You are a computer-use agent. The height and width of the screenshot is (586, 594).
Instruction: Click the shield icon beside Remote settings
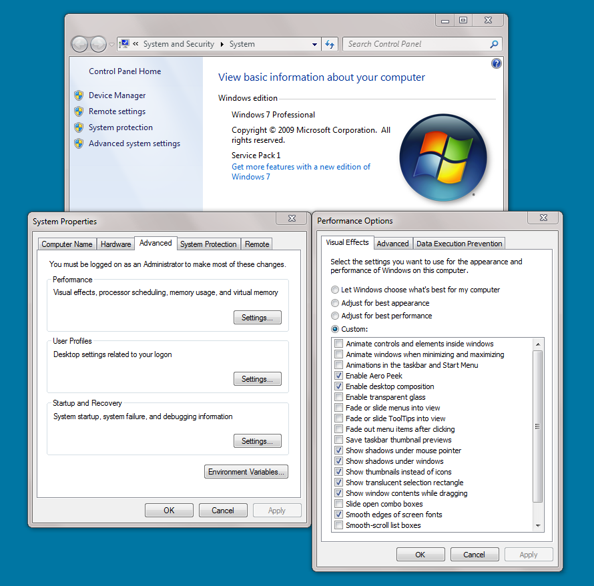click(79, 111)
